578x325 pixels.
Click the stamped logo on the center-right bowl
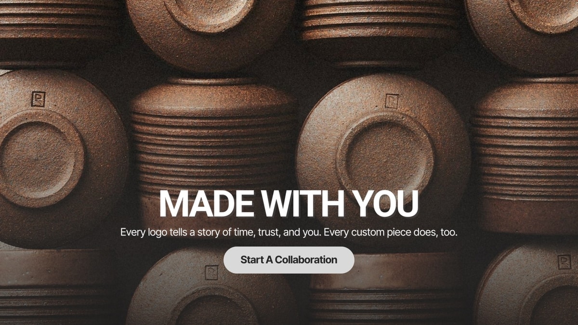[x=392, y=101]
